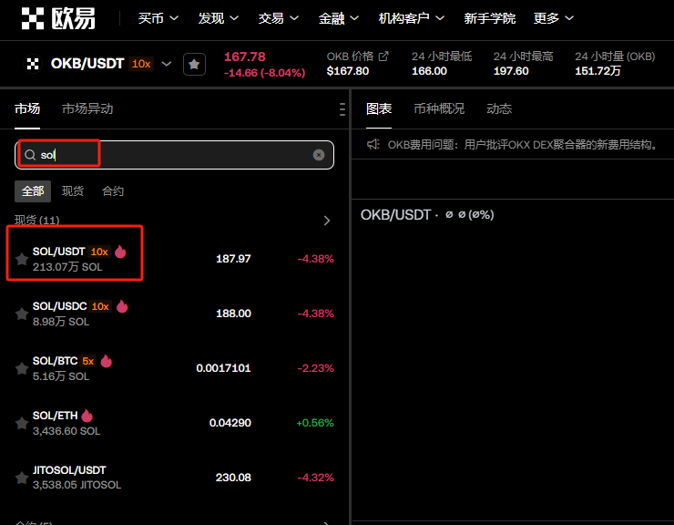Click the SOL/ETH change +0.56%
Image resolution: width=674 pixels, height=525 pixels.
(315, 423)
